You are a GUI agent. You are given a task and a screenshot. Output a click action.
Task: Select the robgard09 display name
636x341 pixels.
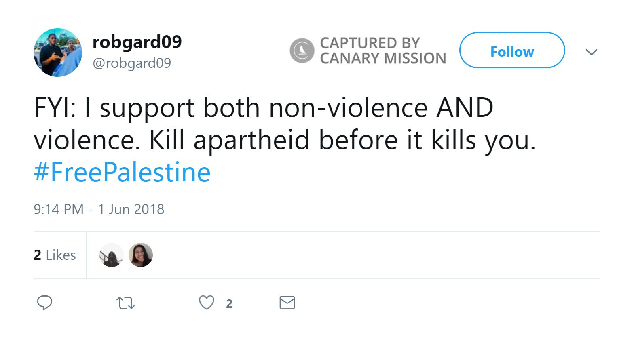(137, 42)
